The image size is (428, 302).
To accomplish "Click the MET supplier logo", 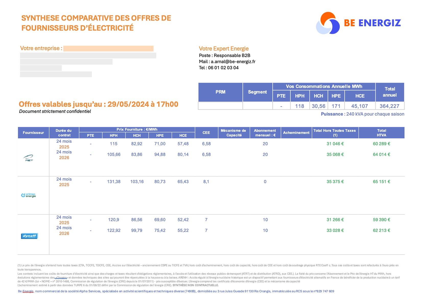I will pyautogui.click(x=29, y=158).
